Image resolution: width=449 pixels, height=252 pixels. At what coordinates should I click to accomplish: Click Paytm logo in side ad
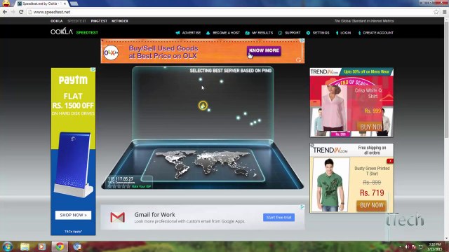[73, 80]
